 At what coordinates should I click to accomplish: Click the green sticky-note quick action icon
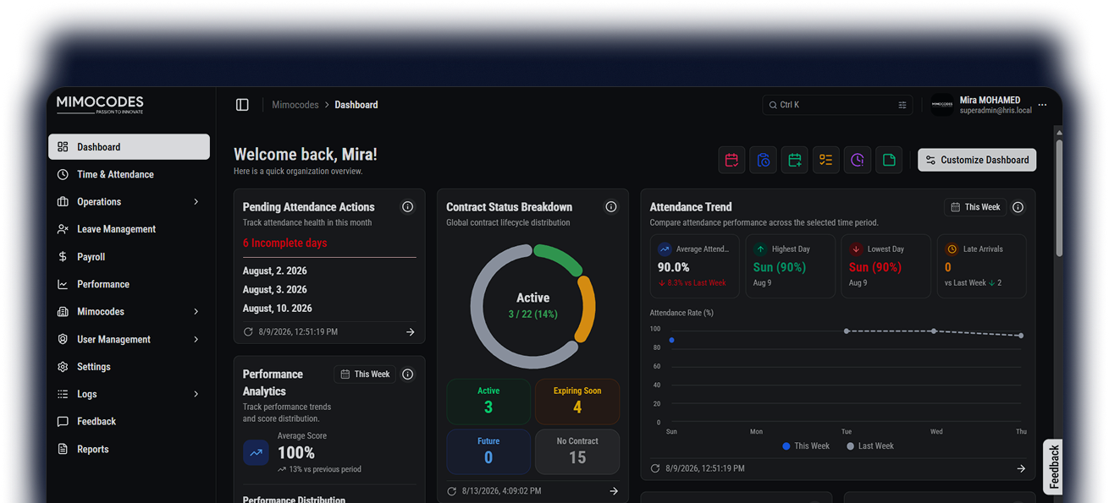[x=888, y=160]
